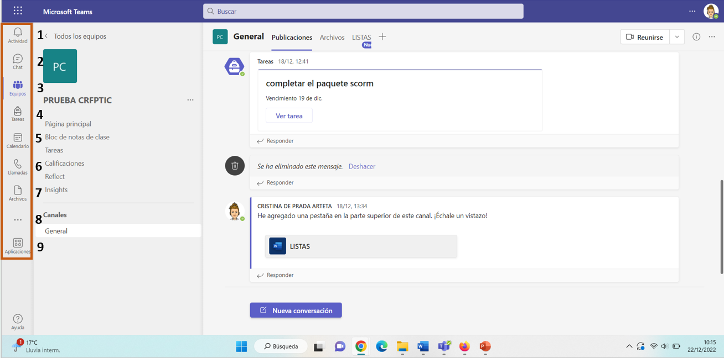This screenshot has width=724, height=358.
Task: Open the profile picture menu
Action: pos(711,11)
